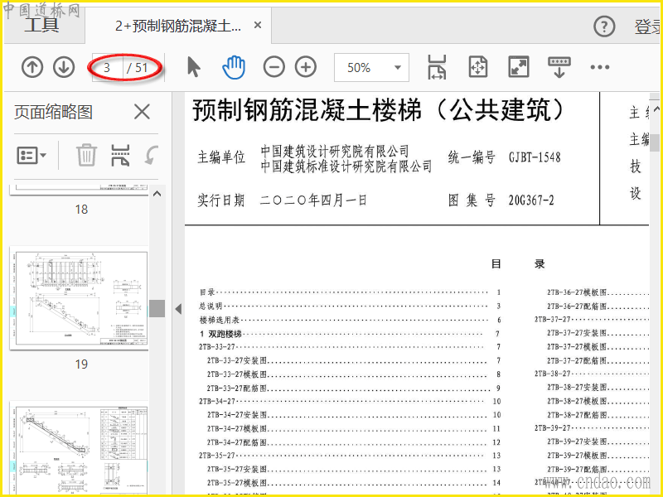Switch to the 工具 tab
The width and height of the screenshot is (663, 497).
[42, 25]
